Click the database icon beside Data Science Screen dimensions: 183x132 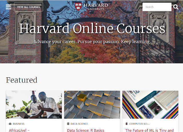point(68,124)
